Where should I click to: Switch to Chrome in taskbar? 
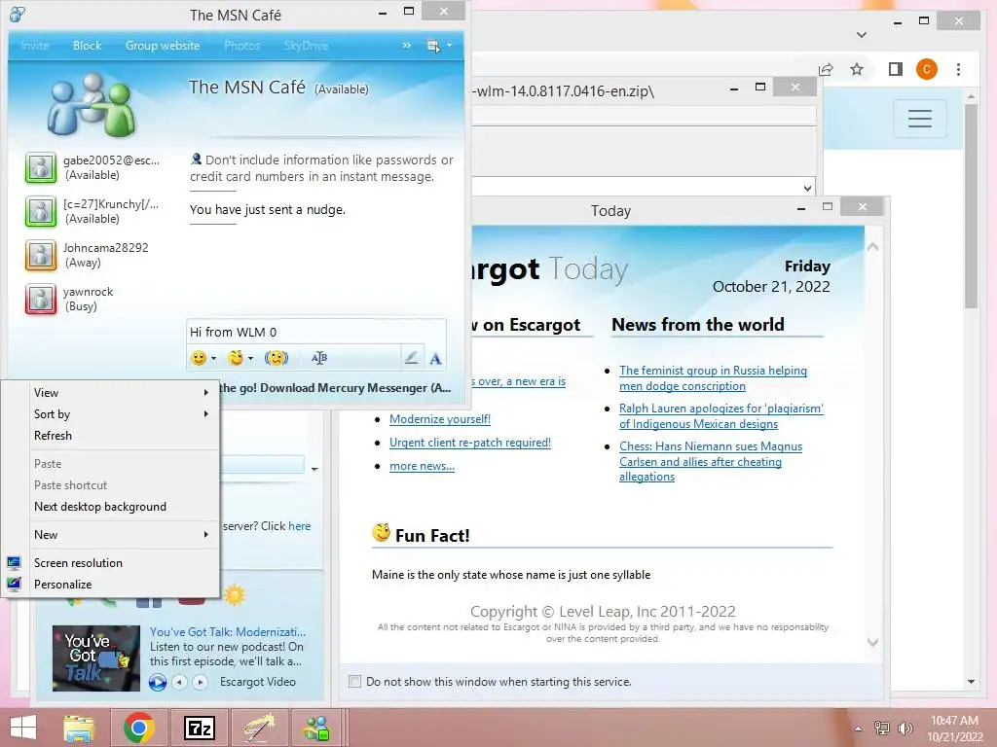pyautogui.click(x=139, y=728)
